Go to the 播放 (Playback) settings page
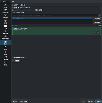This screenshot has height=103, width=102. pyautogui.click(x=5, y=48)
